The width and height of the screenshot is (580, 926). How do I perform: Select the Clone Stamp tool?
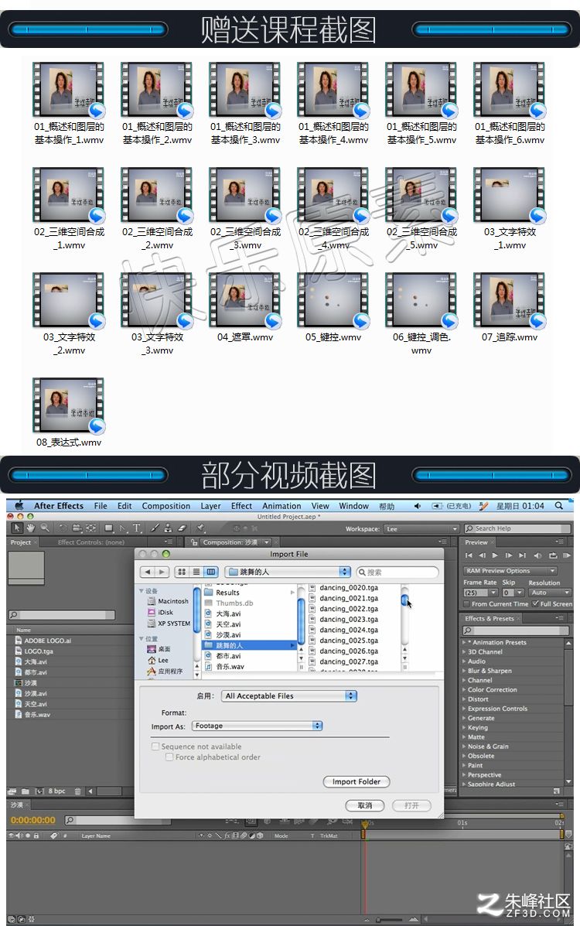click(169, 528)
